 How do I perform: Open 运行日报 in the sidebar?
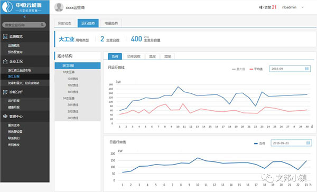[14, 101]
